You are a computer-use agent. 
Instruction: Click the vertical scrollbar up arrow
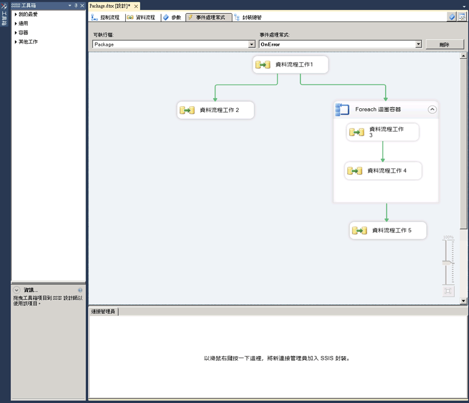pyautogui.click(x=463, y=55)
